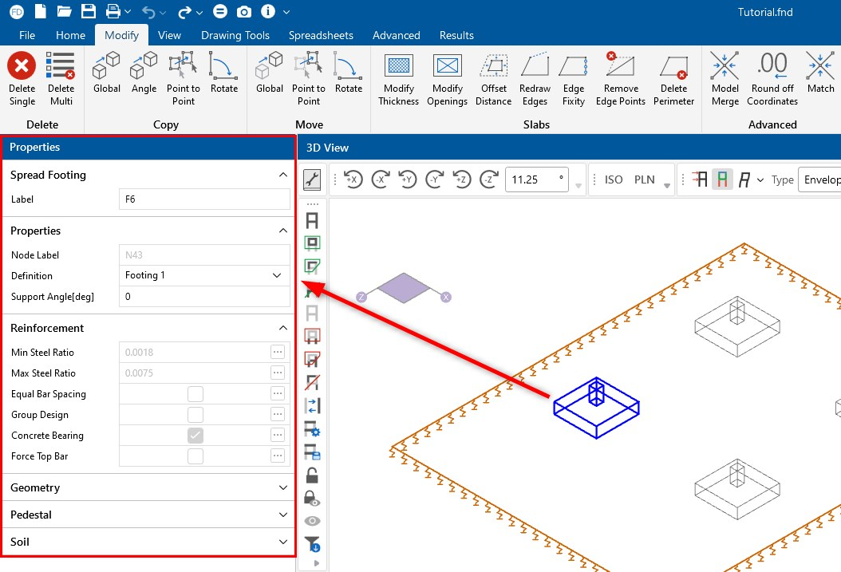Open the Model Merge tool
Image resolution: width=841 pixels, height=572 pixels.
point(725,65)
